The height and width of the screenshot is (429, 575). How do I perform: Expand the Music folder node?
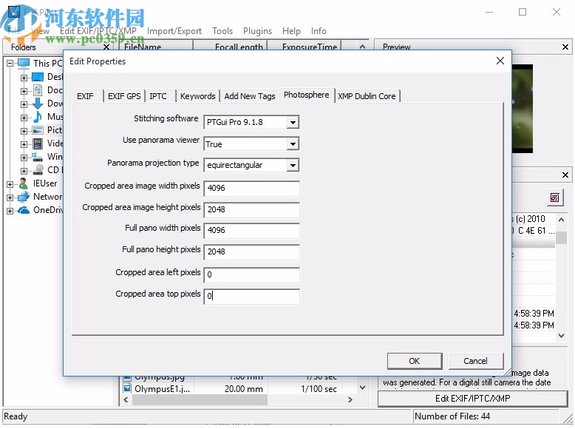[x=24, y=118]
